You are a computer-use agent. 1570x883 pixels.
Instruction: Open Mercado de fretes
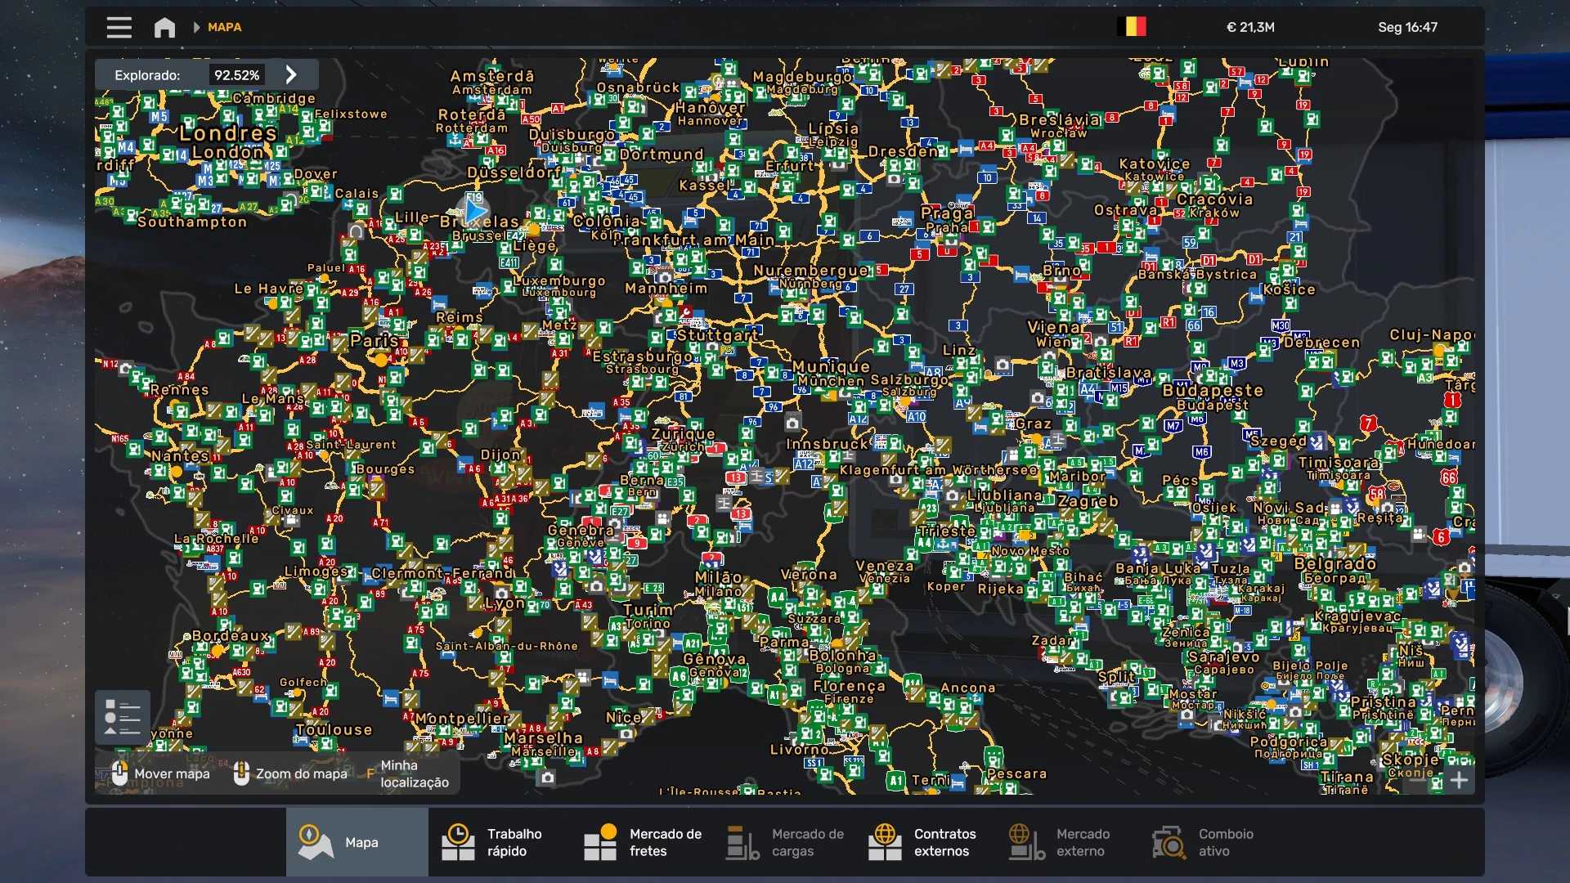click(643, 842)
